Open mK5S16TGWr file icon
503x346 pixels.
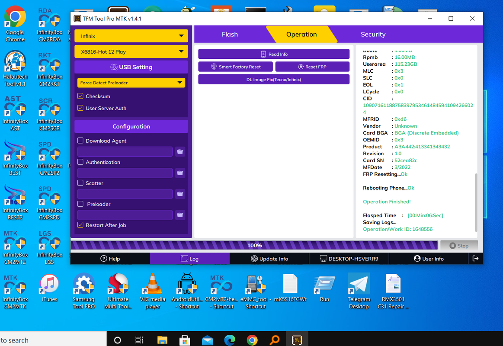pyautogui.click(x=290, y=288)
